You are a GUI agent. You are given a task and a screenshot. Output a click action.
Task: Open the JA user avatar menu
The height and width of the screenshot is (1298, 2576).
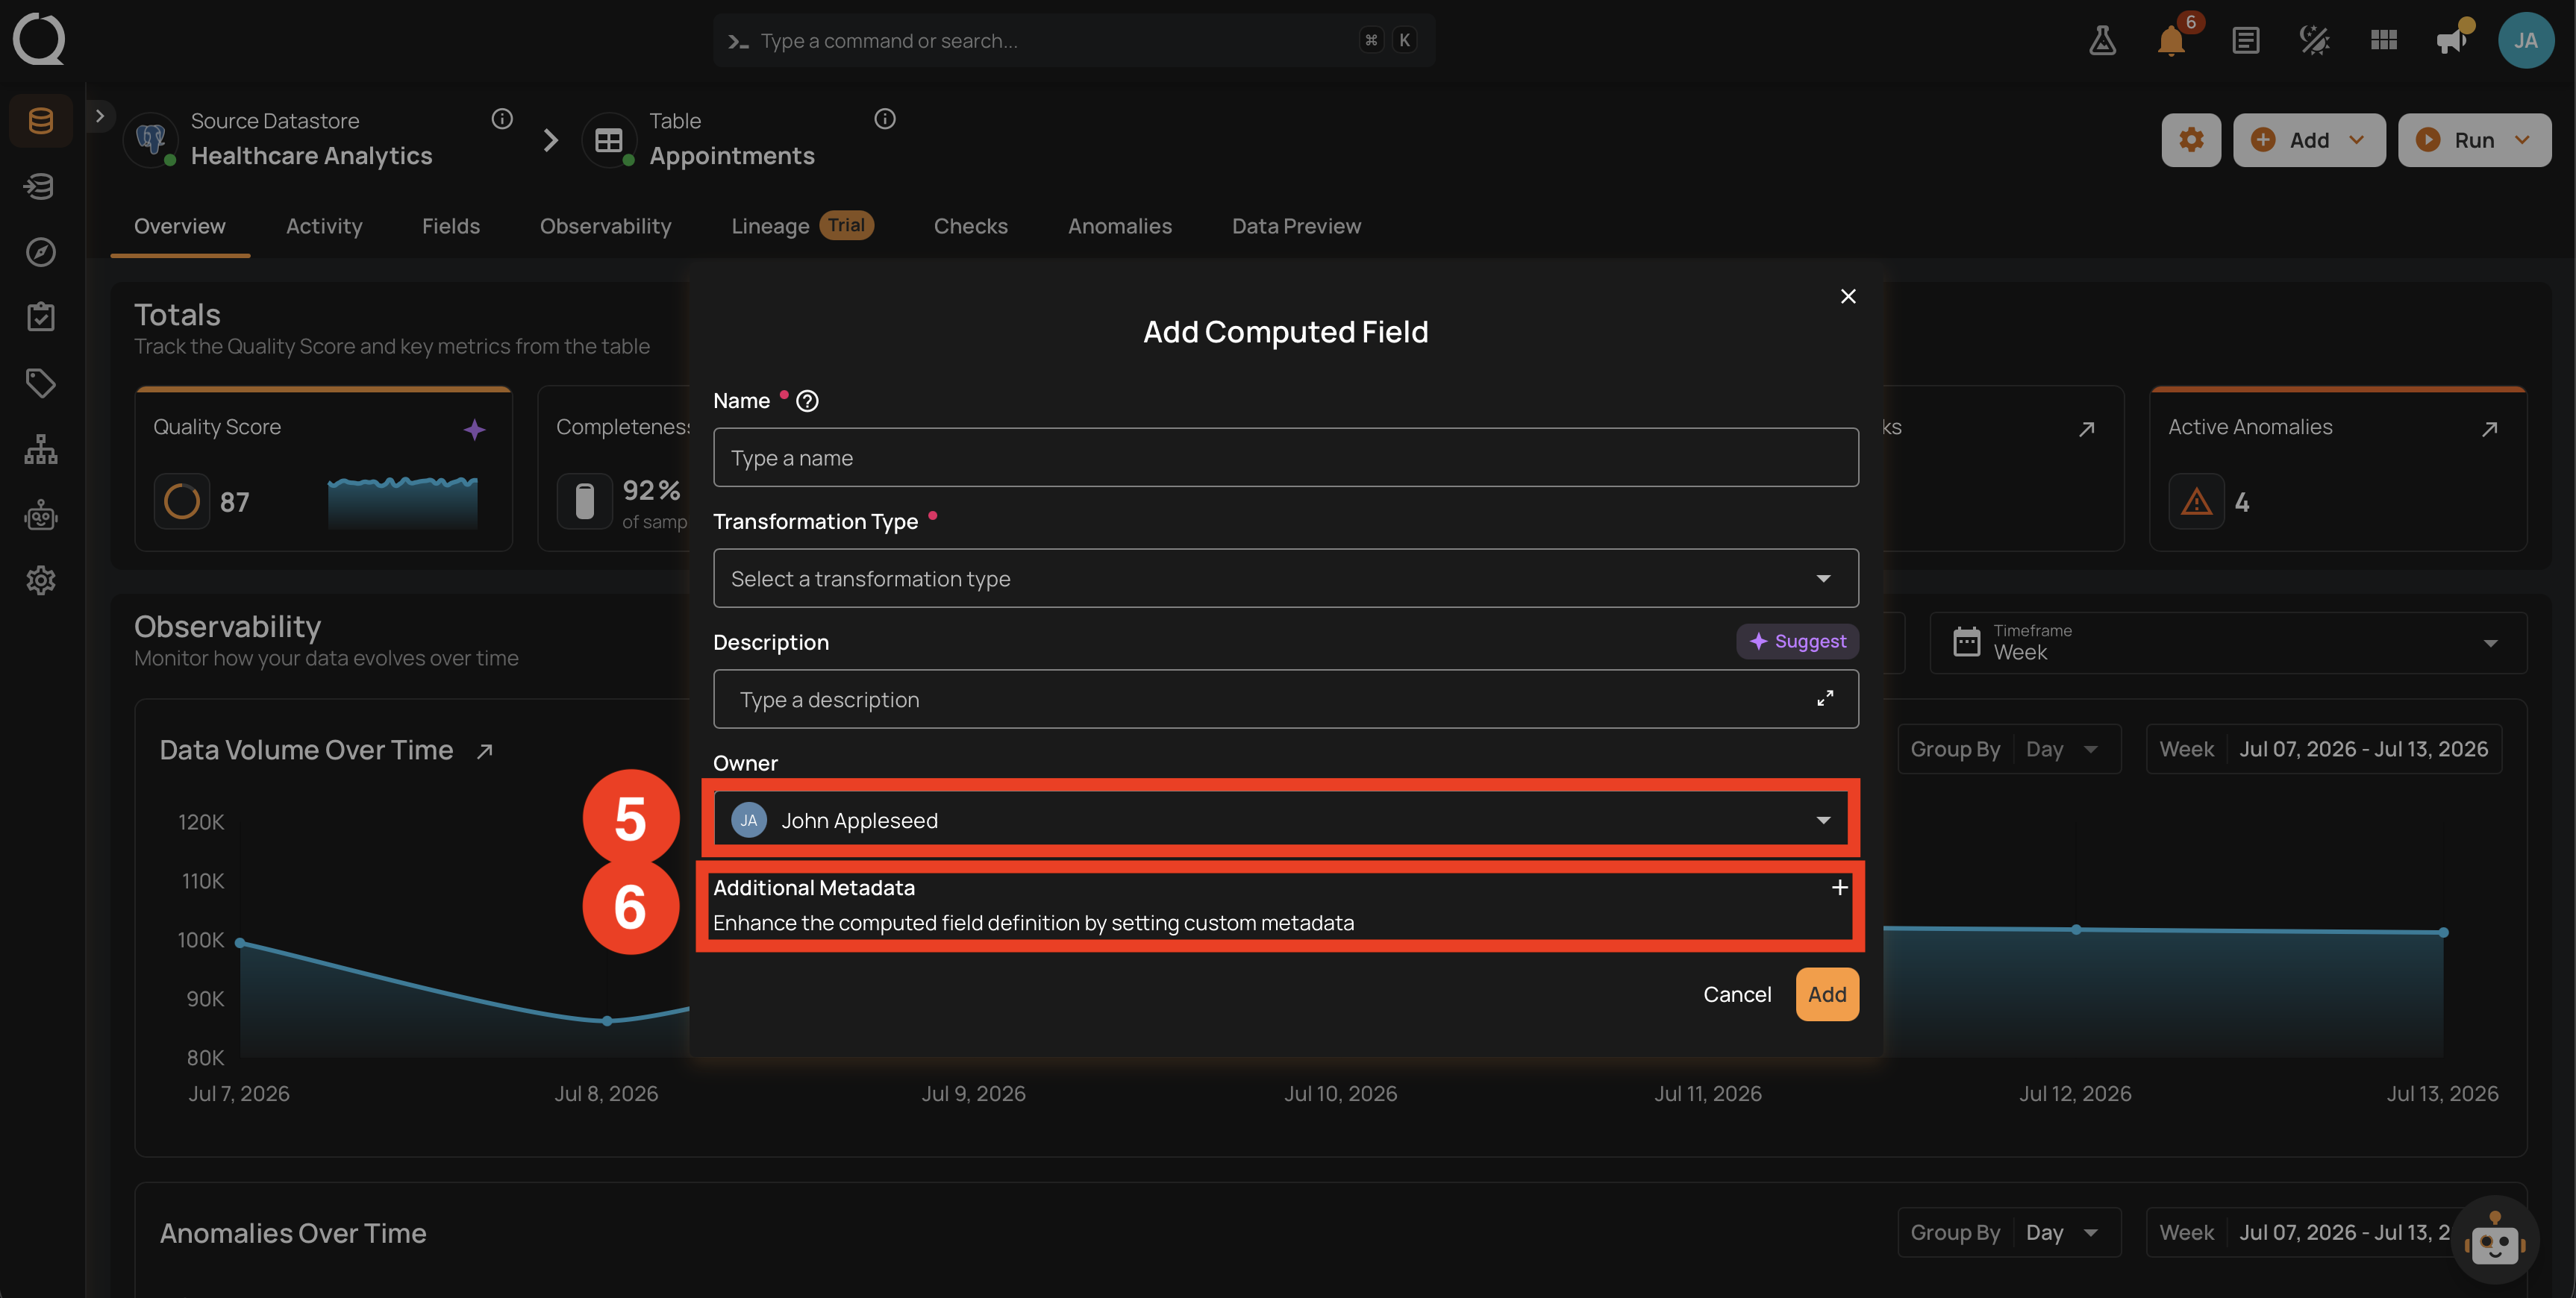point(2525,40)
